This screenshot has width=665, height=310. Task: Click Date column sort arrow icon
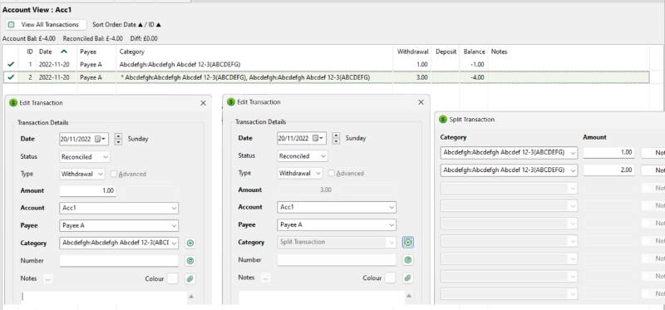pyautogui.click(x=64, y=52)
